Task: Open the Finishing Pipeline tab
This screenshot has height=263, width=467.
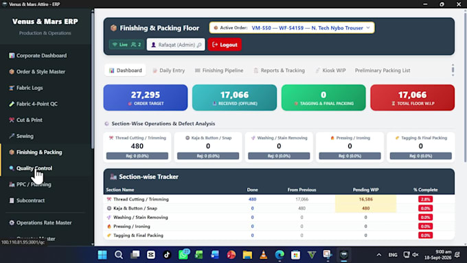Action: [x=219, y=71]
